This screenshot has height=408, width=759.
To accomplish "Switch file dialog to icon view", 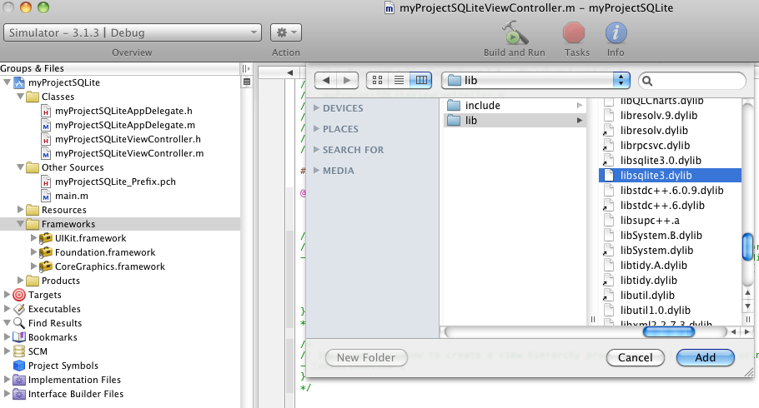I will tap(378, 80).
